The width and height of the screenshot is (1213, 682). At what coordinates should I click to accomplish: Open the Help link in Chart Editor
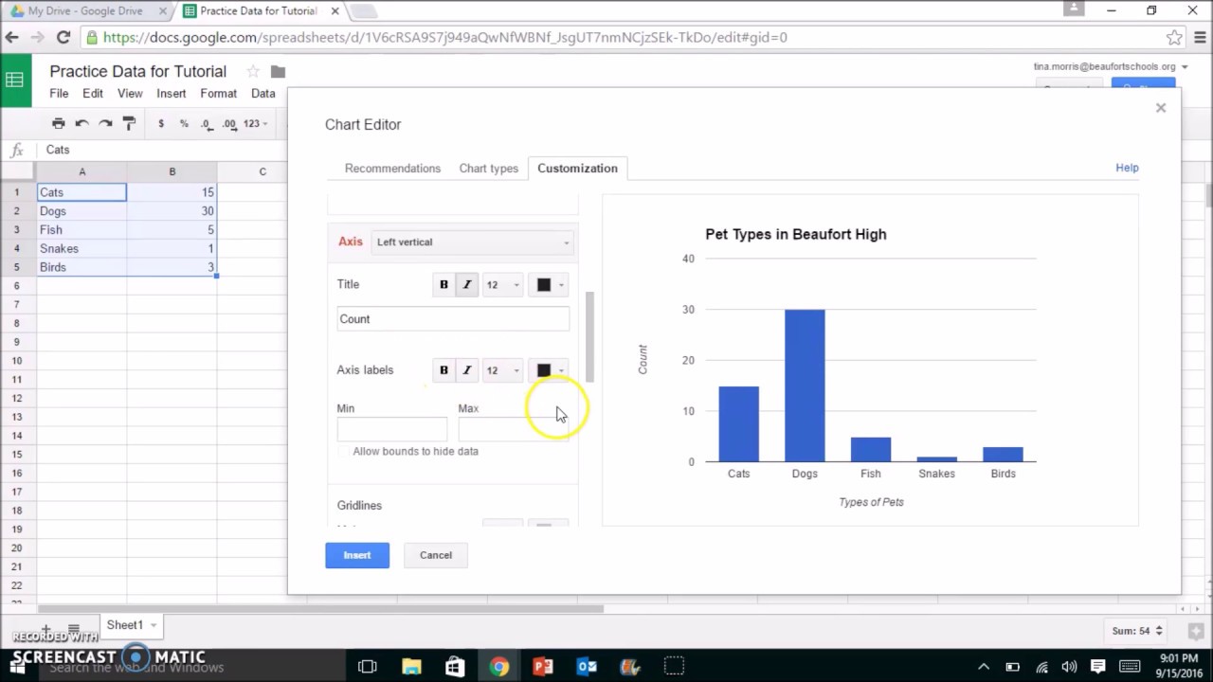1127,168
